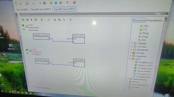This screenshot has height=97, width=174.
Task: Click the yellow board icon beside Board 2 title
Action: [x=30, y=51]
